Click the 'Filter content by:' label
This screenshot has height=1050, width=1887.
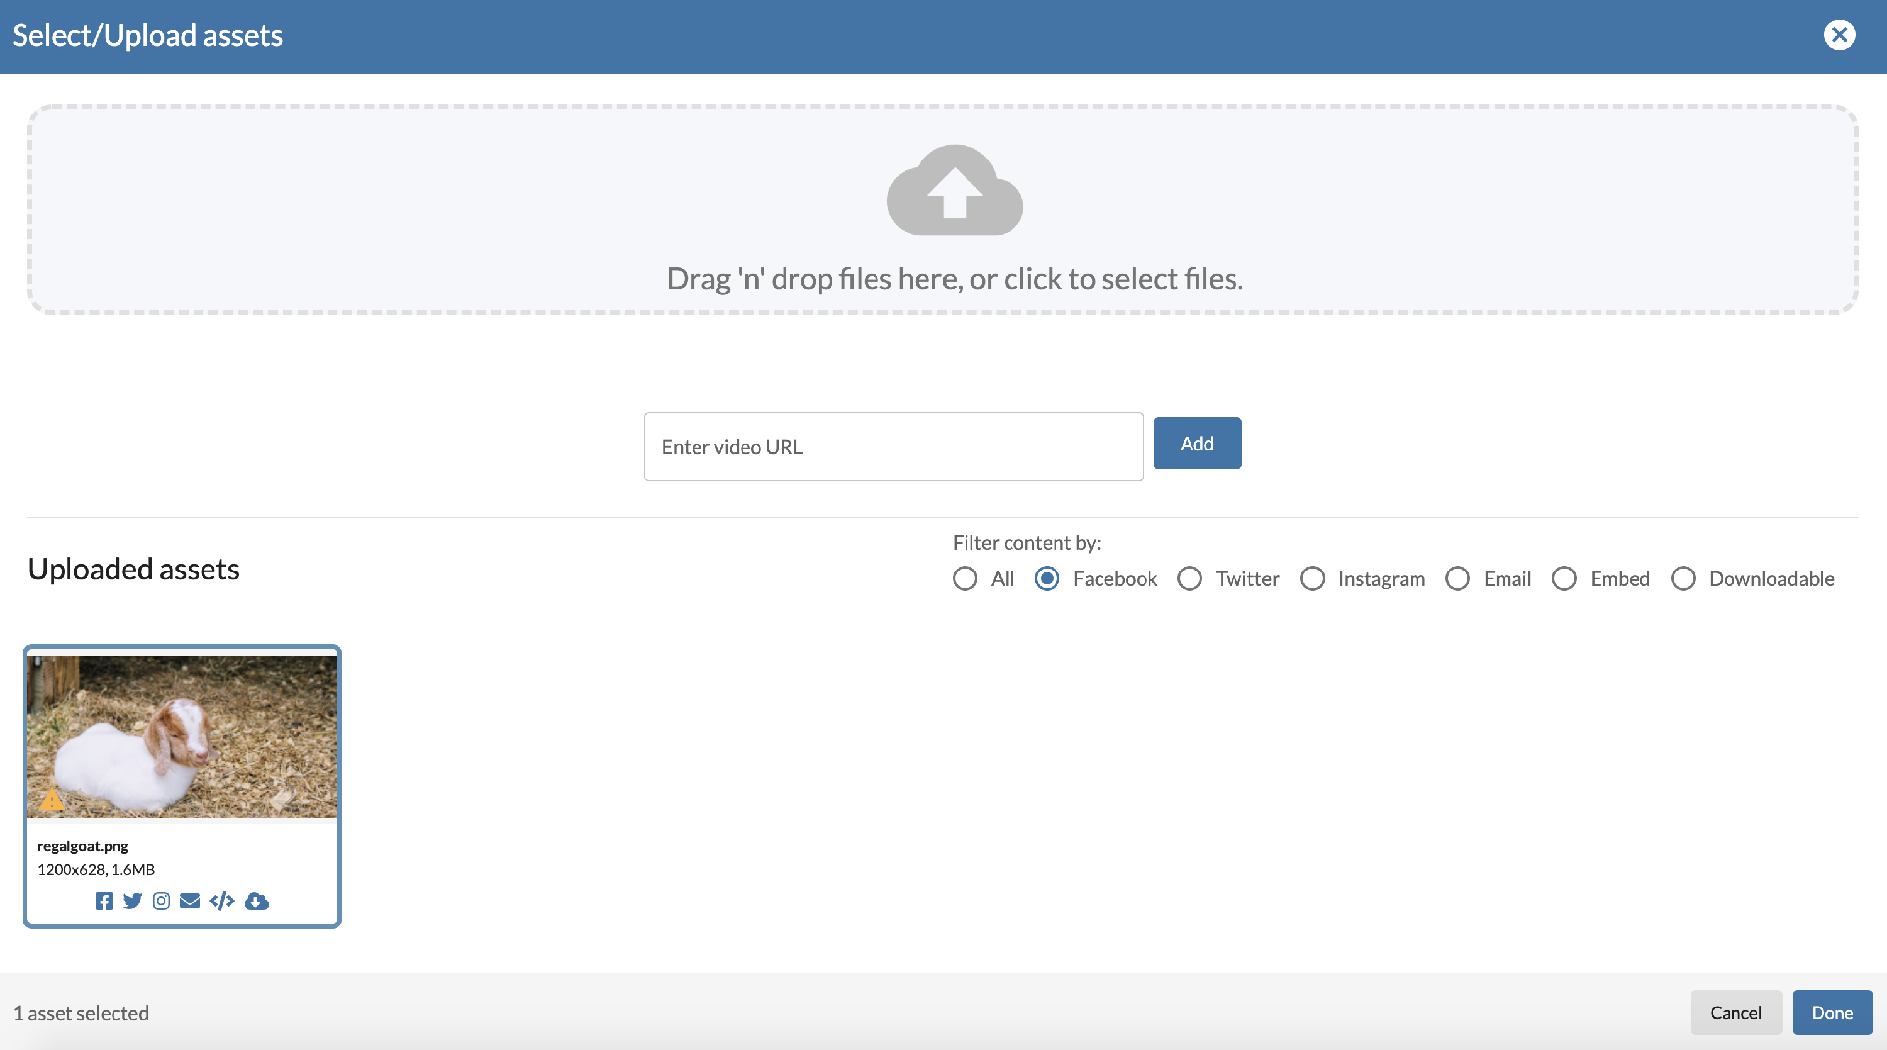pos(1027,542)
